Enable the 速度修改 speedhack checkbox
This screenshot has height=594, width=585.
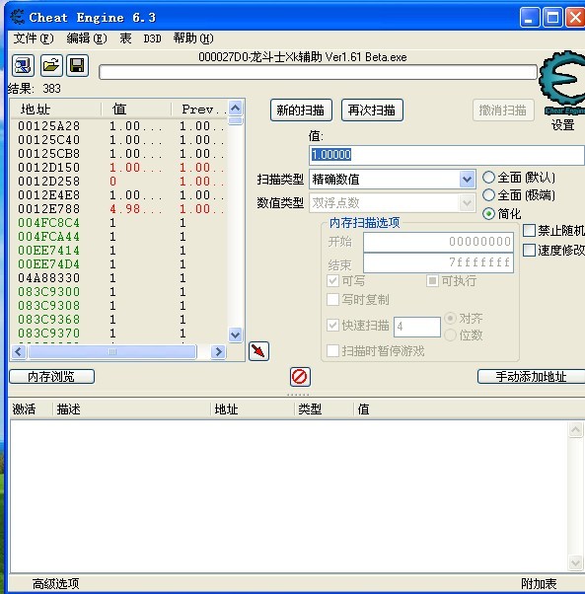(529, 250)
